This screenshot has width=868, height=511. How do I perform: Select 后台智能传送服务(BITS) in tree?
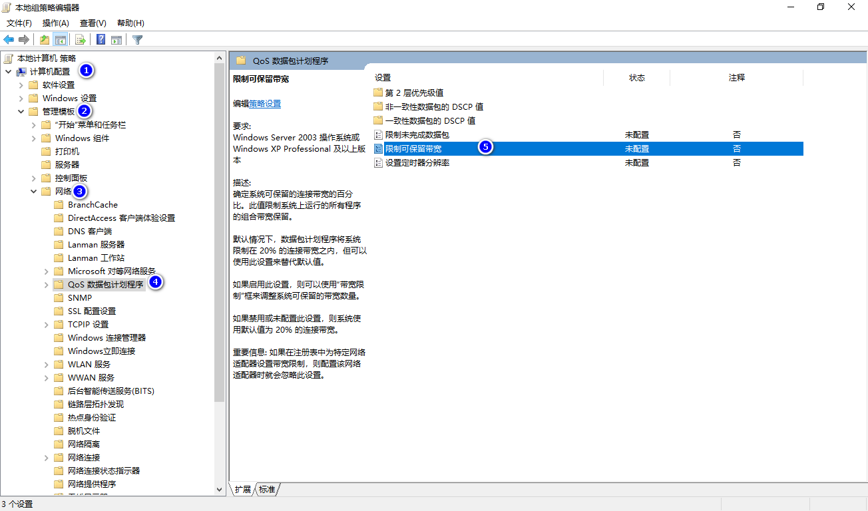point(111,391)
